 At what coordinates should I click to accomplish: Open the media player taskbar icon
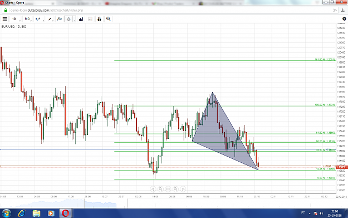51,214
